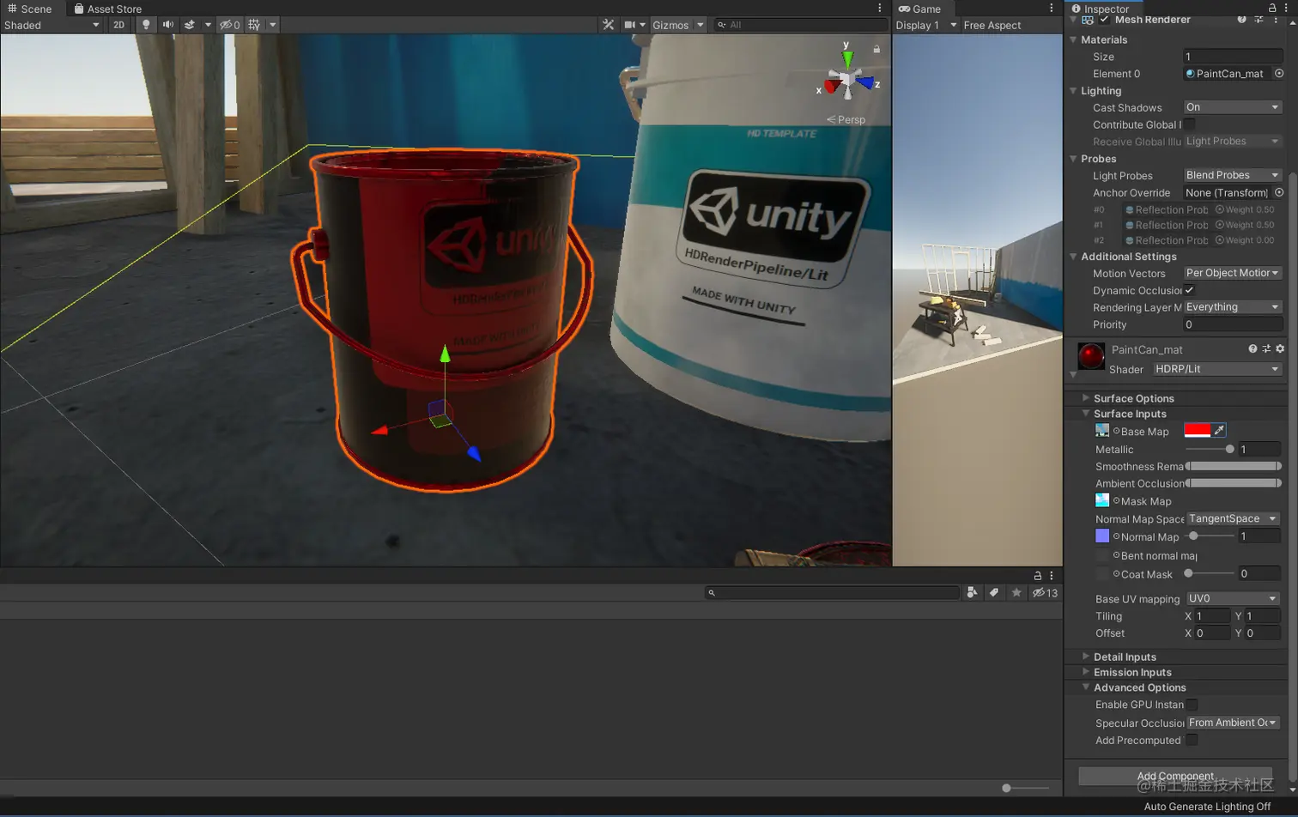The image size is (1298, 817).
Task: Toggle scene audio with the speaker icon
Action: point(167,25)
